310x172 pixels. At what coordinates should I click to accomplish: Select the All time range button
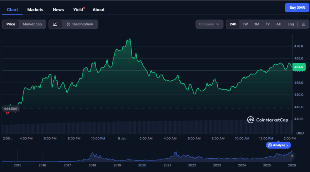tap(278, 24)
